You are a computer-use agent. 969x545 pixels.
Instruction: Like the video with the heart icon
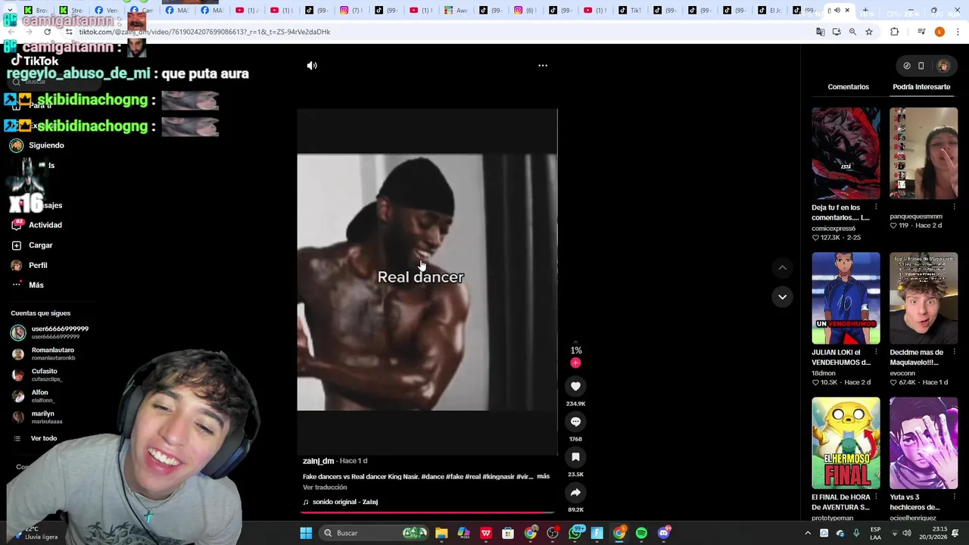pyautogui.click(x=575, y=387)
